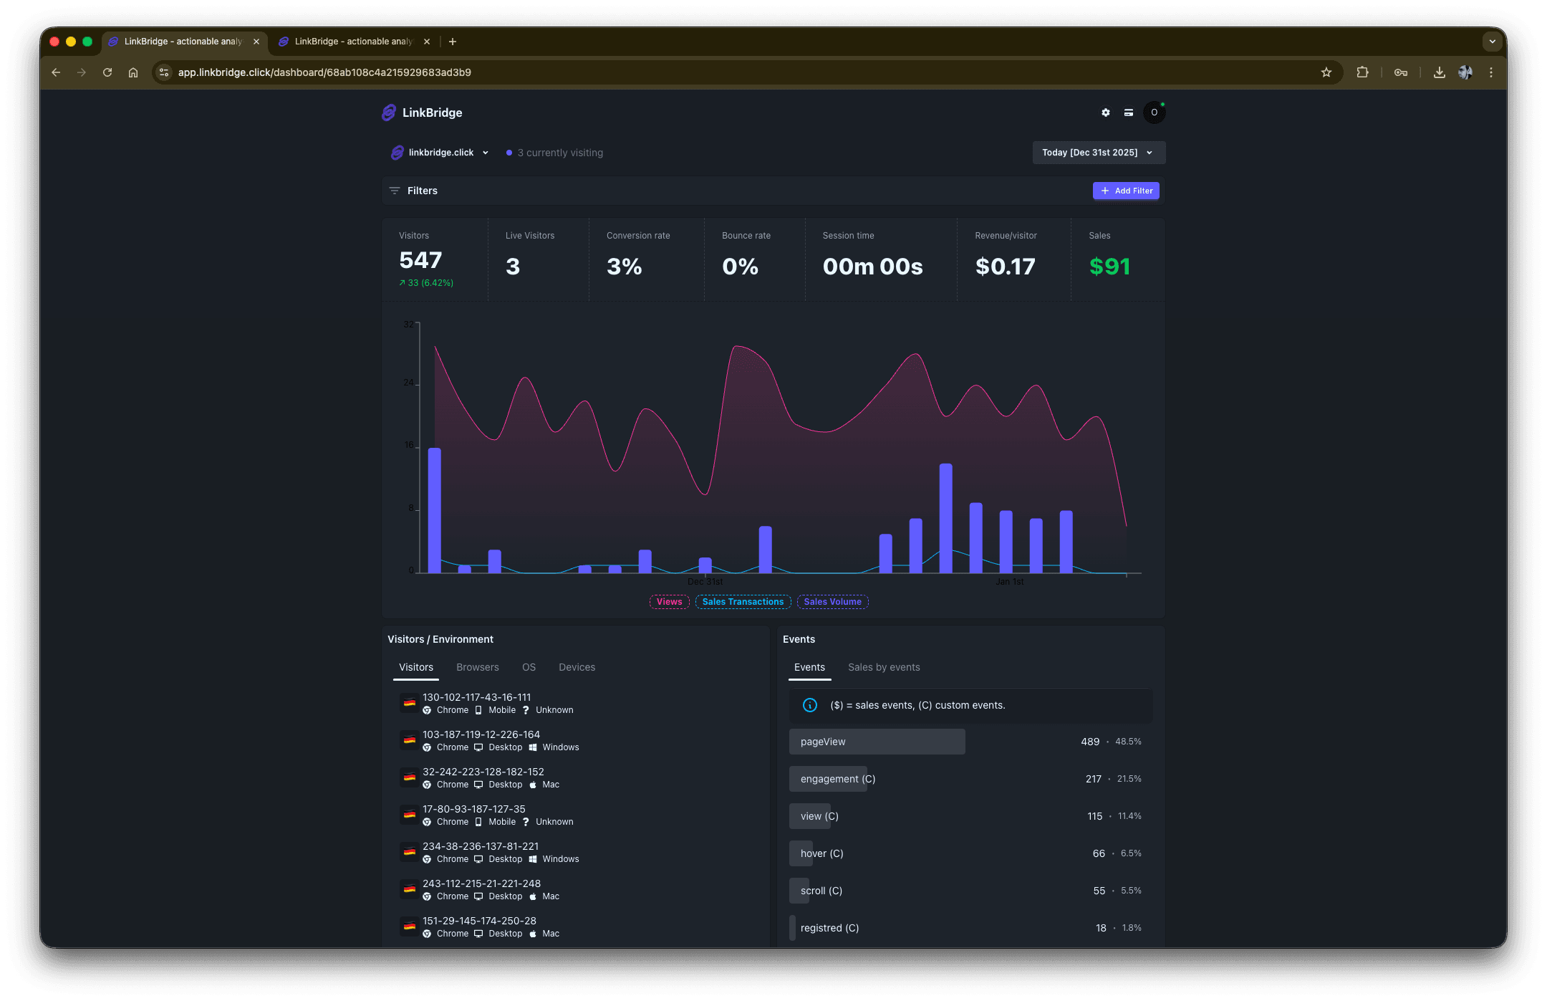
Task: Open the user avatar menu
Action: coord(1154,112)
